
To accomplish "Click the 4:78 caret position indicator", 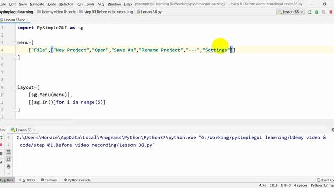I will coord(263,185).
